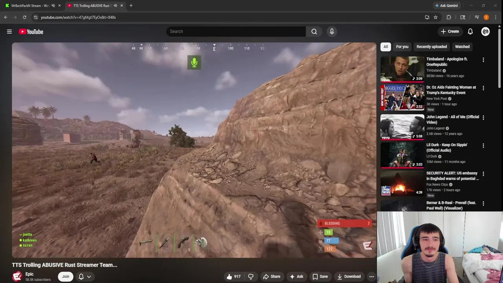503x283 pixels.
Task: Click the search magnifier button
Action: click(314, 31)
